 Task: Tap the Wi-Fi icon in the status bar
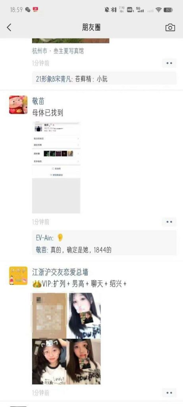158,10
